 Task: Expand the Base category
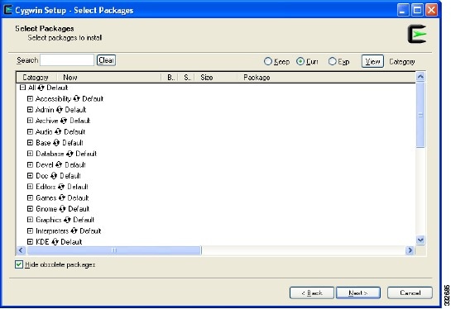point(30,142)
